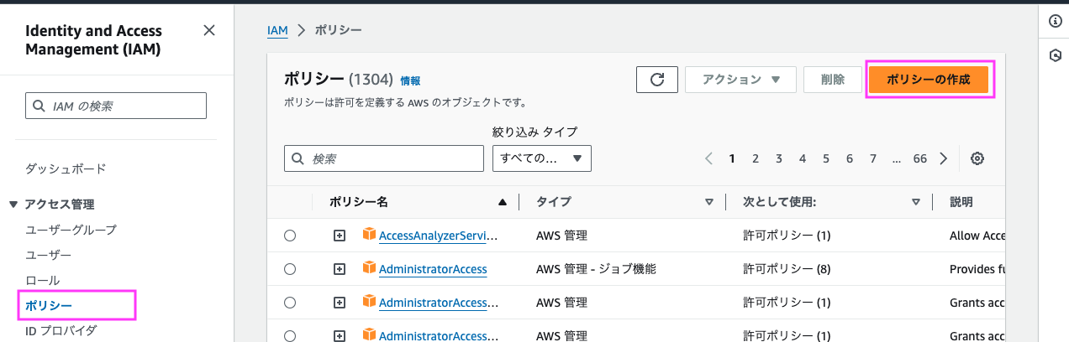Click the info icon in right sidebar
Screen dimensions: 1069x342
1056,22
